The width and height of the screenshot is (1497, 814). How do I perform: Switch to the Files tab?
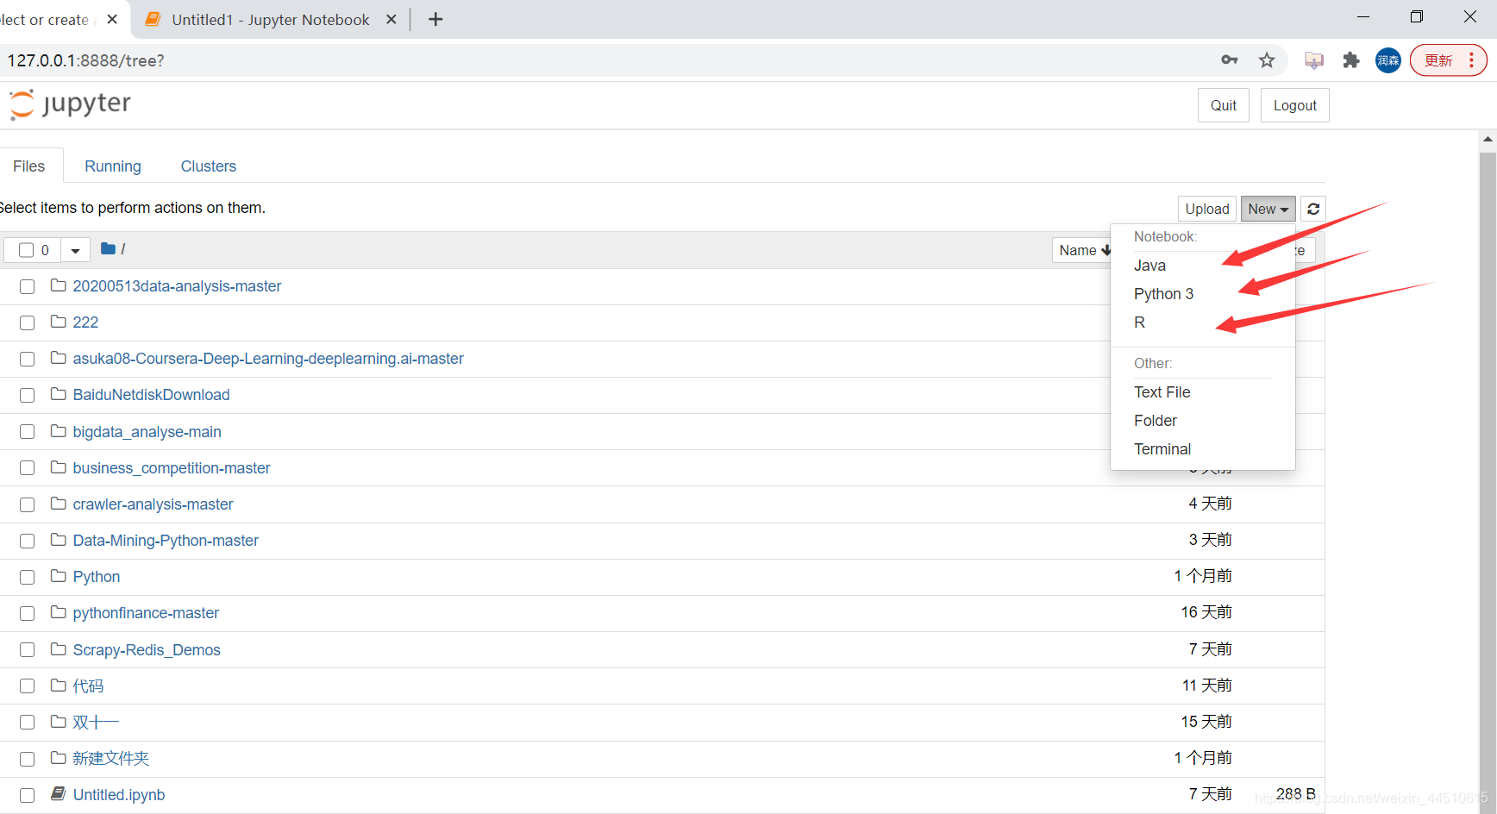pyautogui.click(x=29, y=166)
